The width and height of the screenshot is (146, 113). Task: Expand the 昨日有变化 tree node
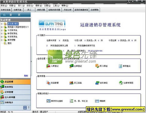[x=2, y=34]
